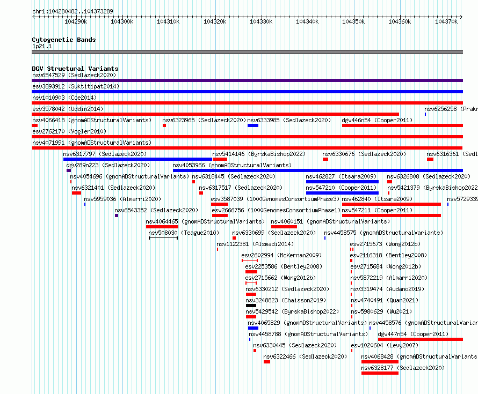478x394 pixels.
Task: Select the blue nsv4053966 variant bar
Action: (x=317, y=170)
